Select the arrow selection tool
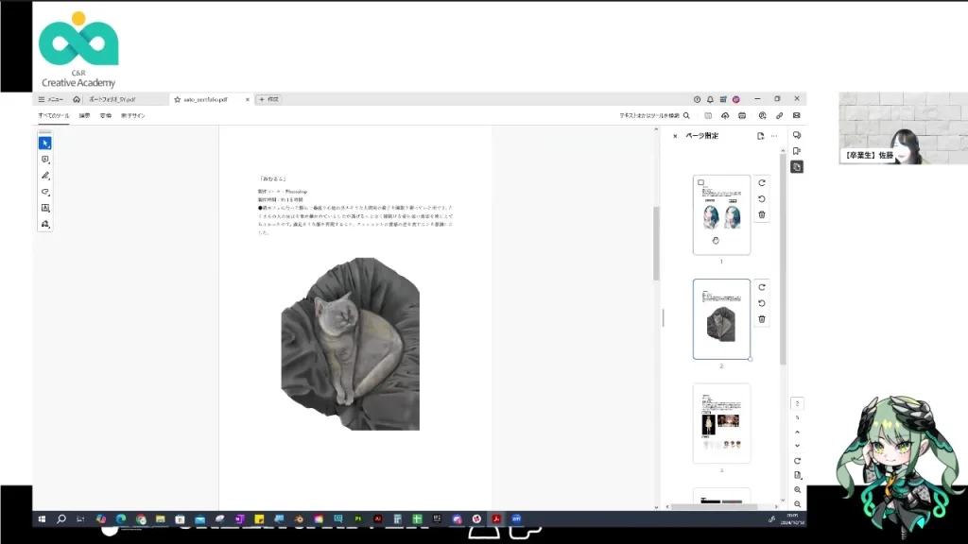This screenshot has width=968, height=544. 44,143
